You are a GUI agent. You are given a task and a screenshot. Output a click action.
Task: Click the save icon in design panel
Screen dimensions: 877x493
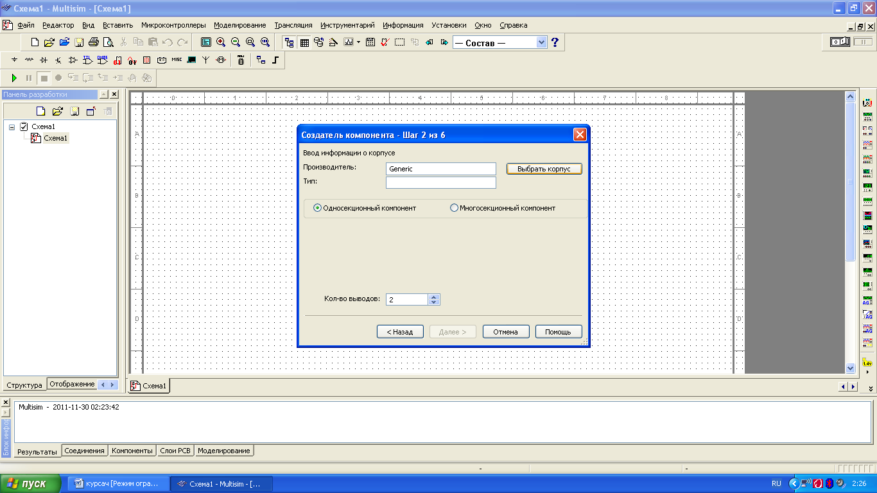(x=74, y=111)
